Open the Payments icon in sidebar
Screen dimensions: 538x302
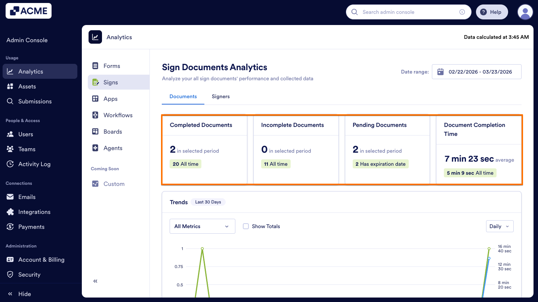coord(11,227)
